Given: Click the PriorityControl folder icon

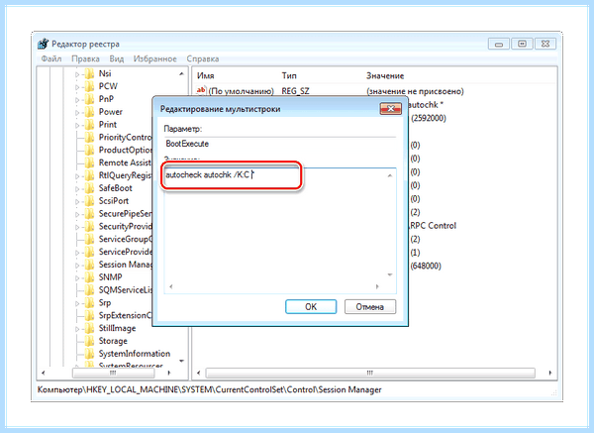Looking at the screenshot, I should coord(89,138).
